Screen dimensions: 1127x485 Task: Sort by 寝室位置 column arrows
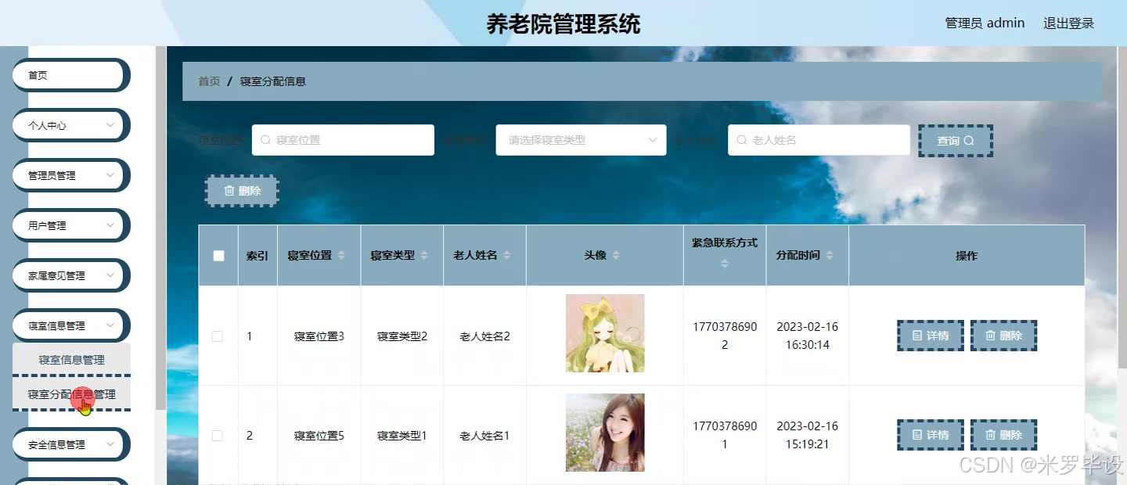[341, 256]
